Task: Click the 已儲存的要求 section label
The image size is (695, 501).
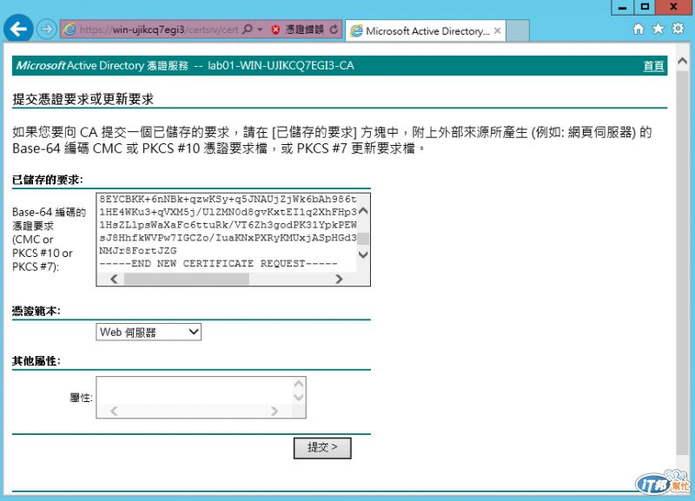Action: [x=48, y=180]
